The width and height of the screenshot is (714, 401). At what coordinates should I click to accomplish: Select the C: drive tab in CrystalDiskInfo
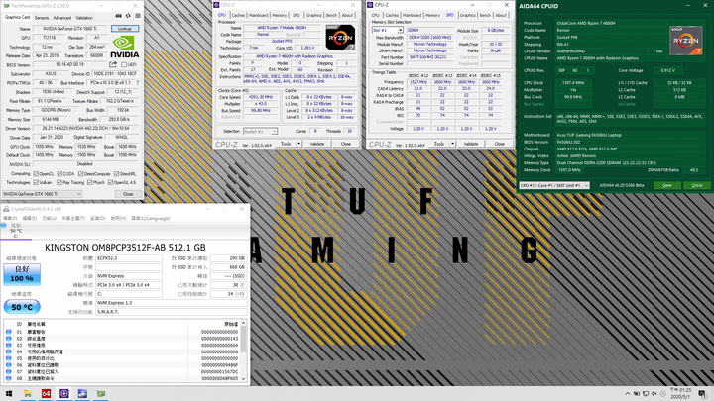[16, 231]
